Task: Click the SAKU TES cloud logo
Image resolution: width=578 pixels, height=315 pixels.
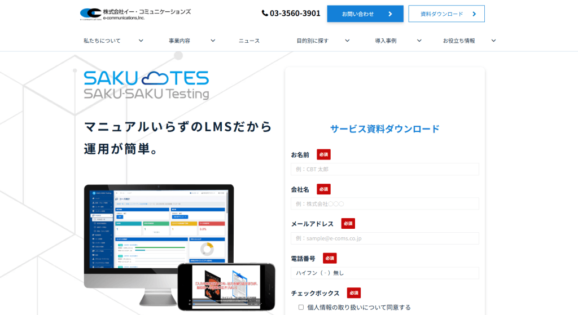Action: [146, 85]
